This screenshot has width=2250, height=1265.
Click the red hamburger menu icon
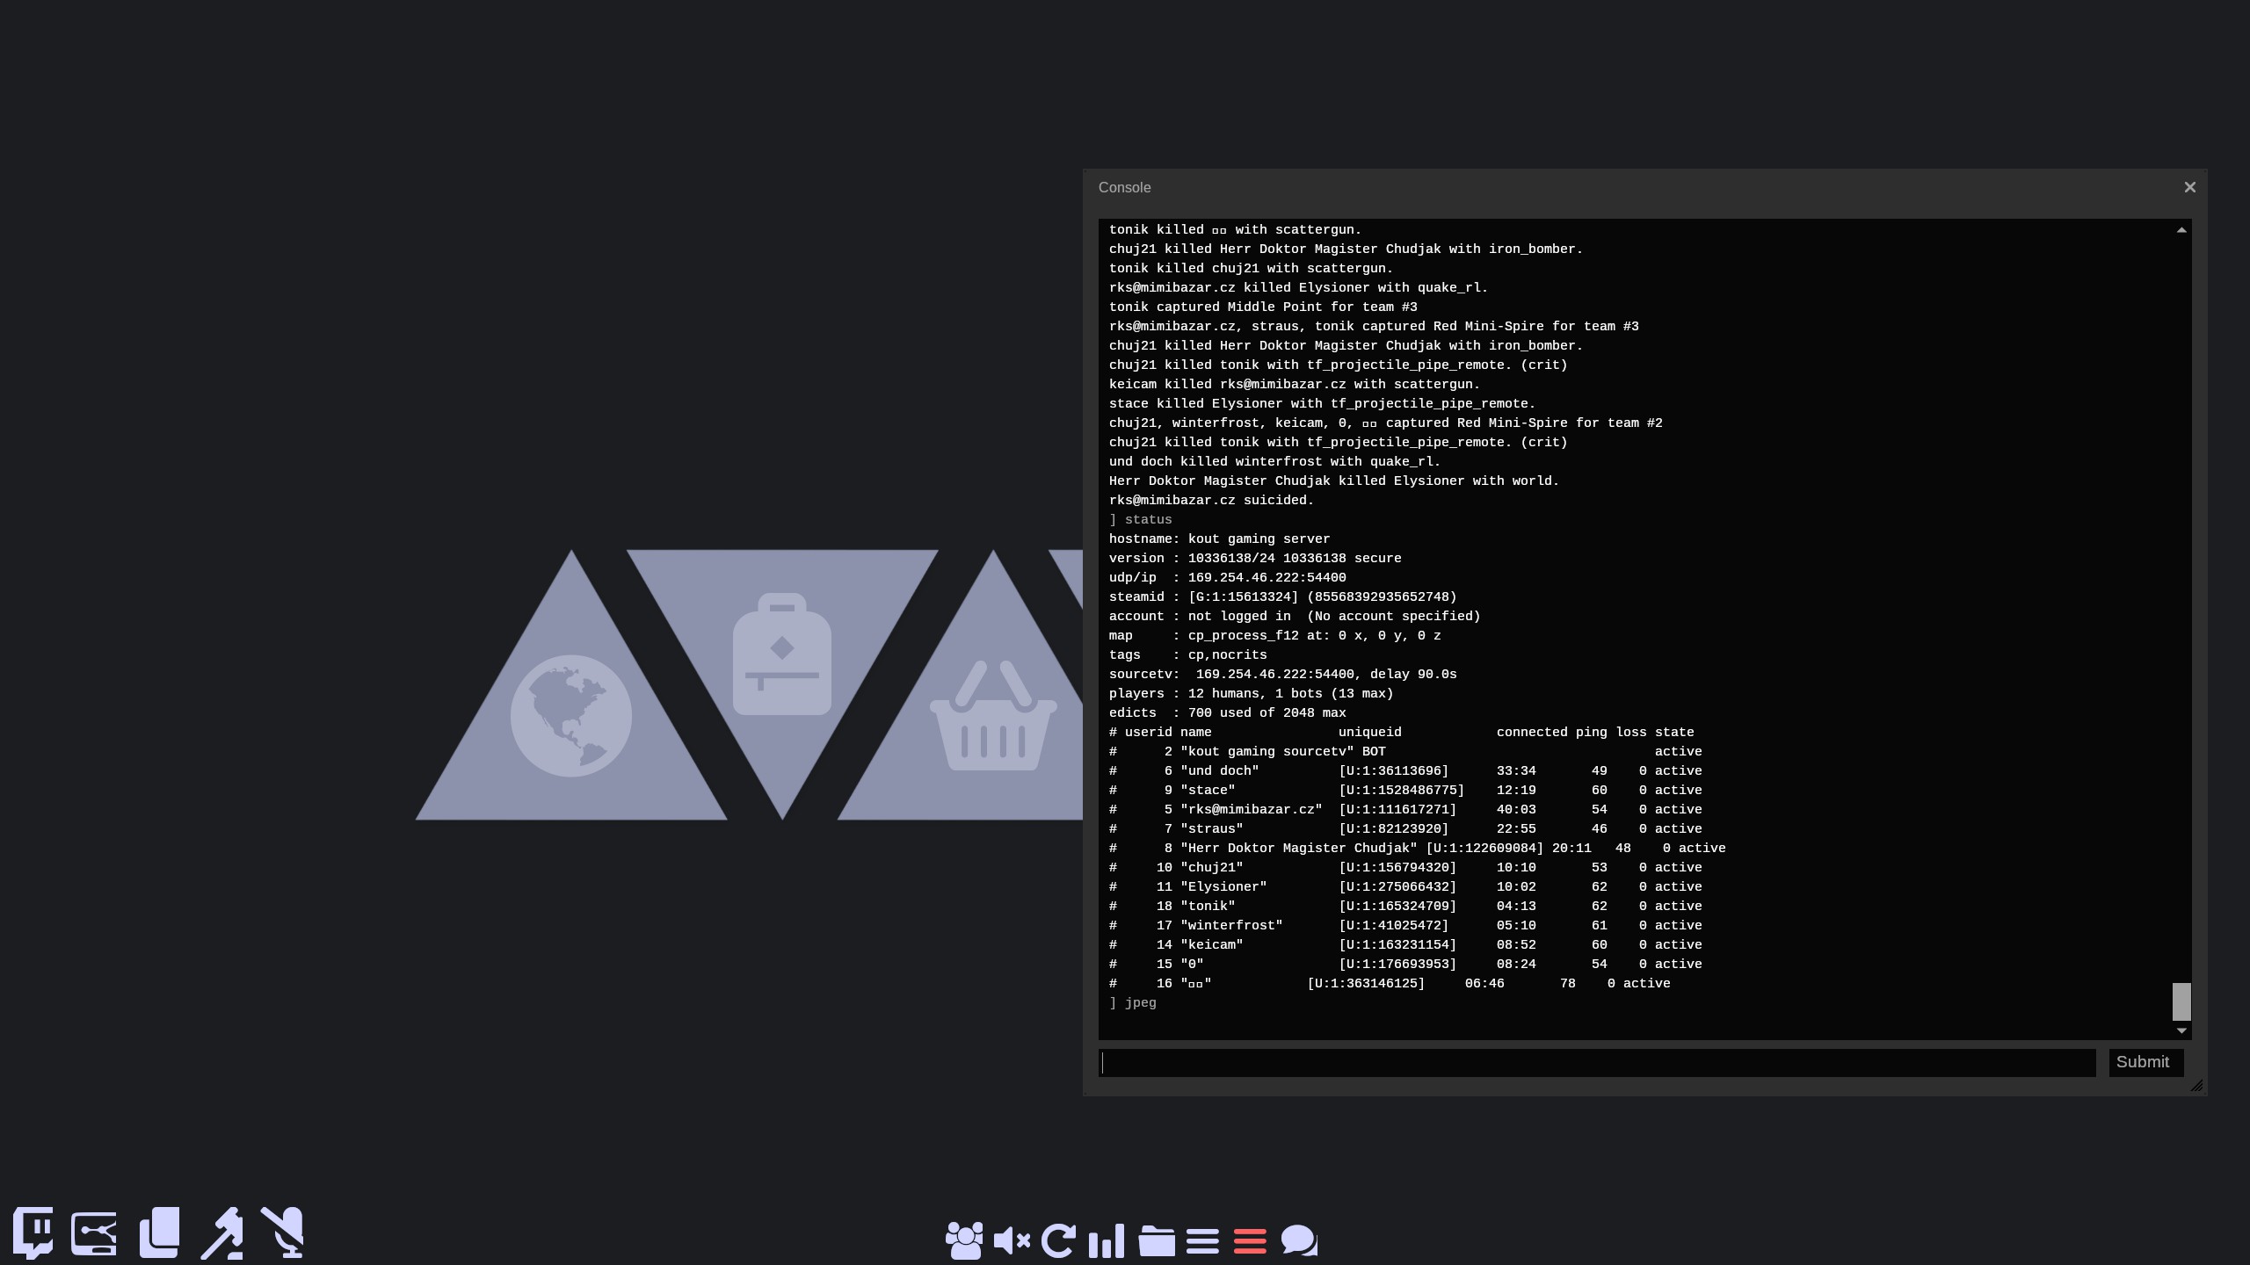coord(1250,1240)
